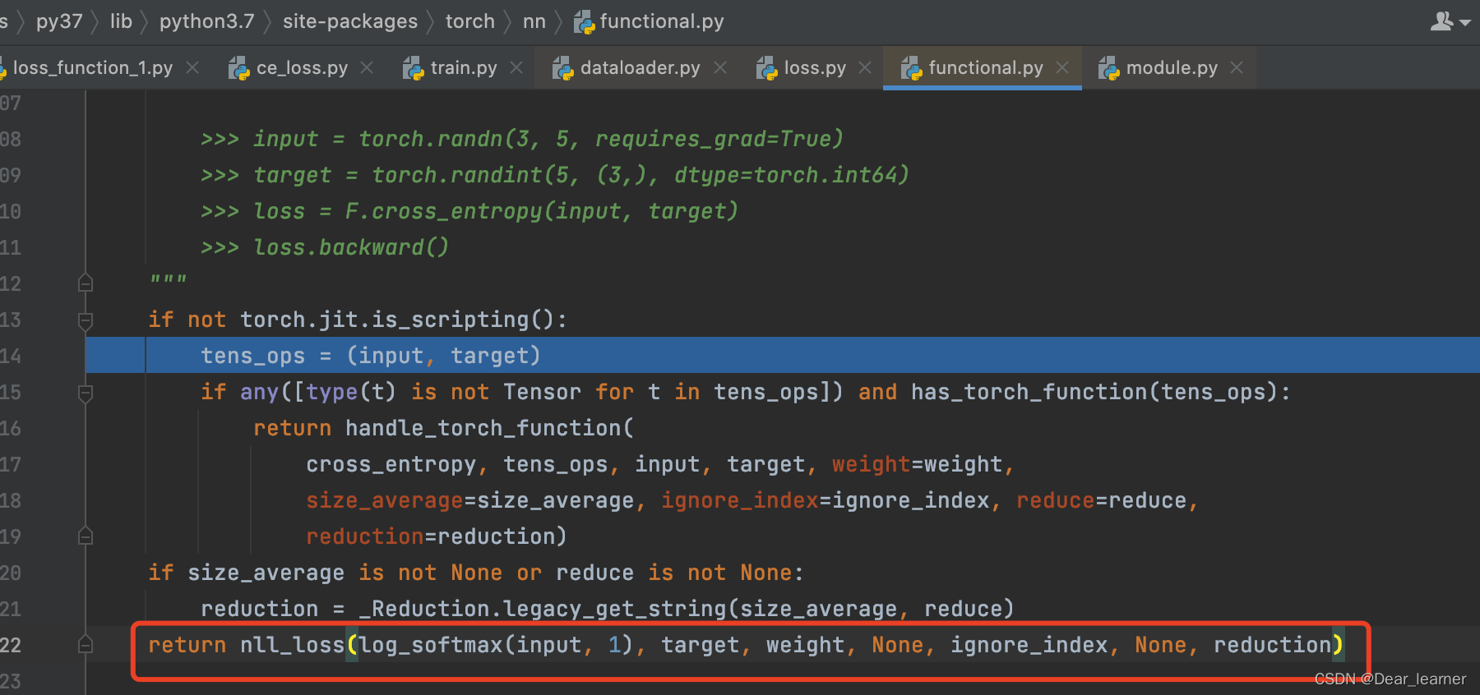Open the user account dropdown icon
Viewport: 1480px width, 695px height.
pyautogui.click(x=1450, y=21)
